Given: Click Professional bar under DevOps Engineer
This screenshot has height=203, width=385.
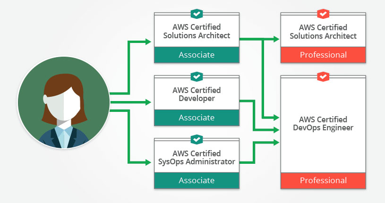Looking at the screenshot, I should coord(323,180).
